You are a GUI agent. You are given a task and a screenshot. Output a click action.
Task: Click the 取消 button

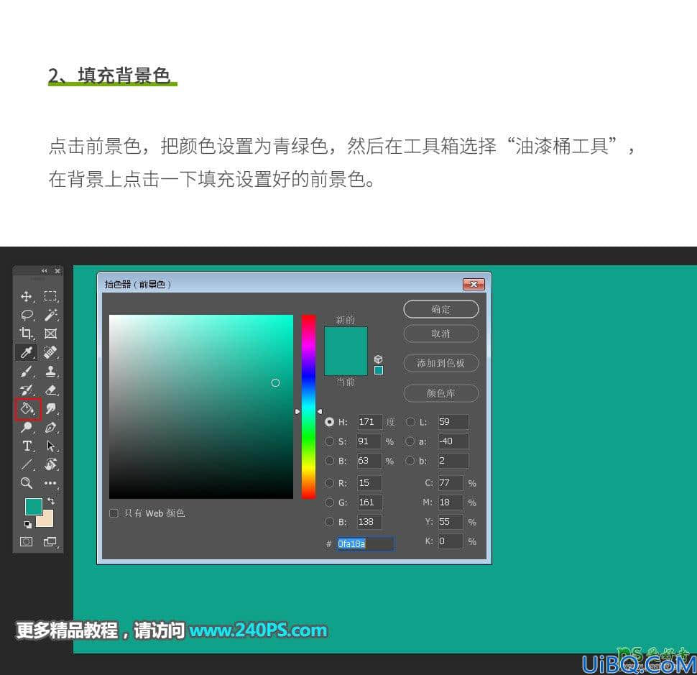coord(441,334)
